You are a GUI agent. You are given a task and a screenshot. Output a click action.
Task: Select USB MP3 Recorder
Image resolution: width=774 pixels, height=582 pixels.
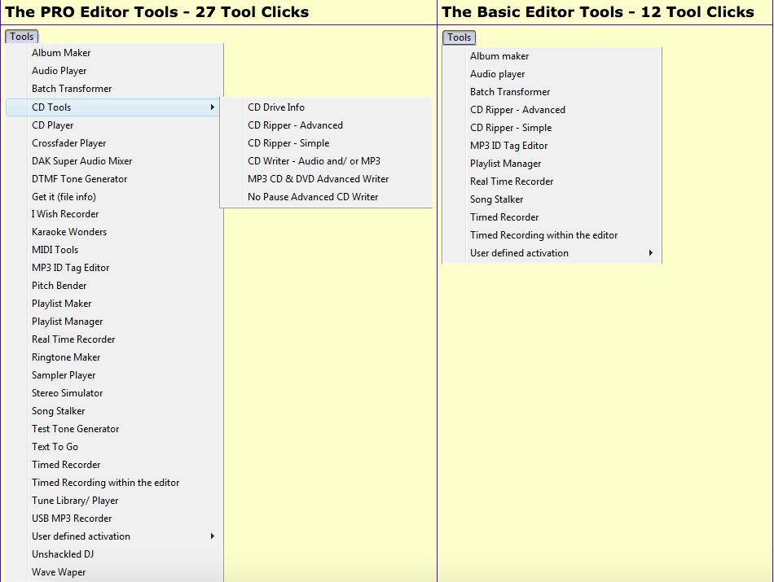(72, 519)
